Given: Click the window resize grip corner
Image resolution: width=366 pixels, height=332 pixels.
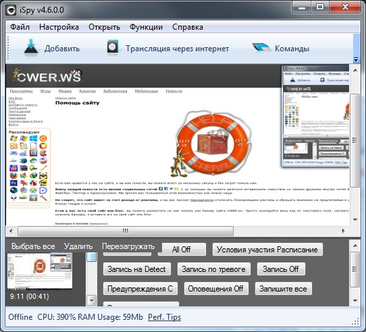Looking at the screenshot, I should pos(355,322).
